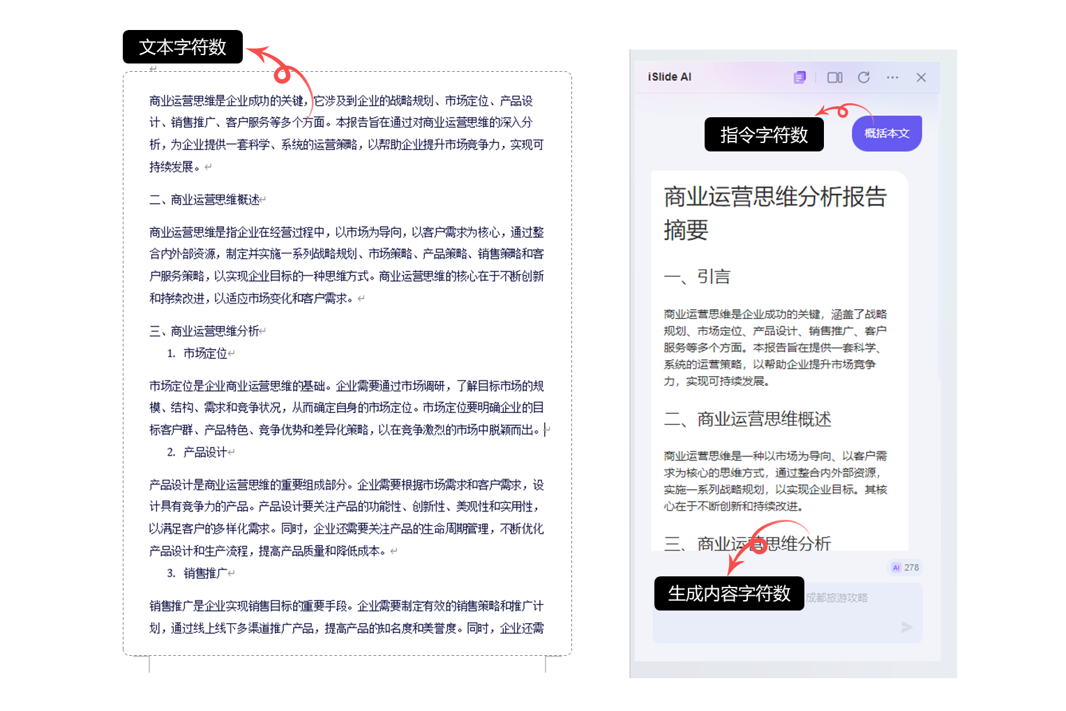Click the 生成内容字符数 callout label
Viewport: 1066px width, 711px height.
[729, 593]
